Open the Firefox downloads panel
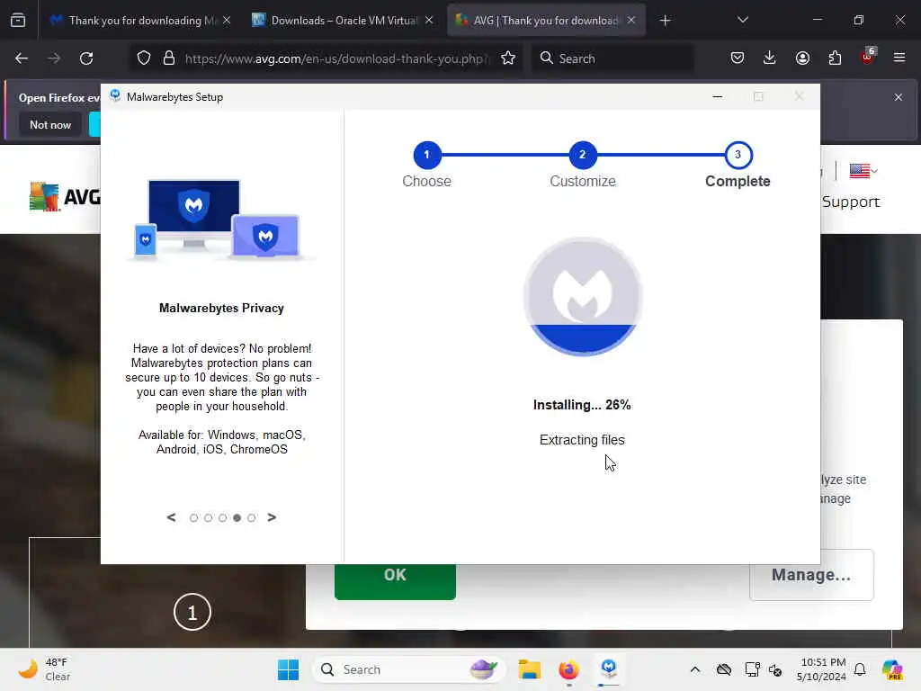This screenshot has width=921, height=691. pos(770,58)
